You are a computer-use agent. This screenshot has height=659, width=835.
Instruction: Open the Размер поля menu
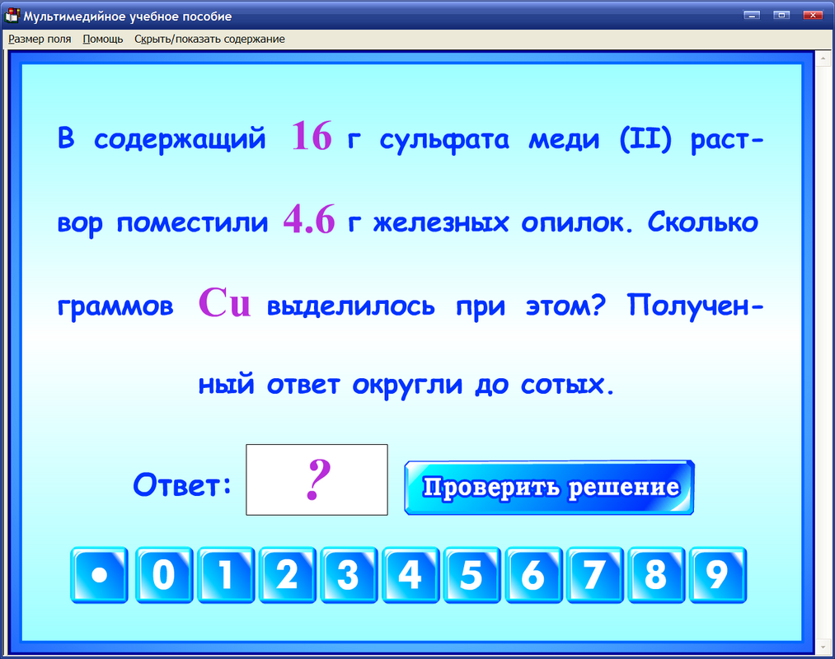coord(39,38)
